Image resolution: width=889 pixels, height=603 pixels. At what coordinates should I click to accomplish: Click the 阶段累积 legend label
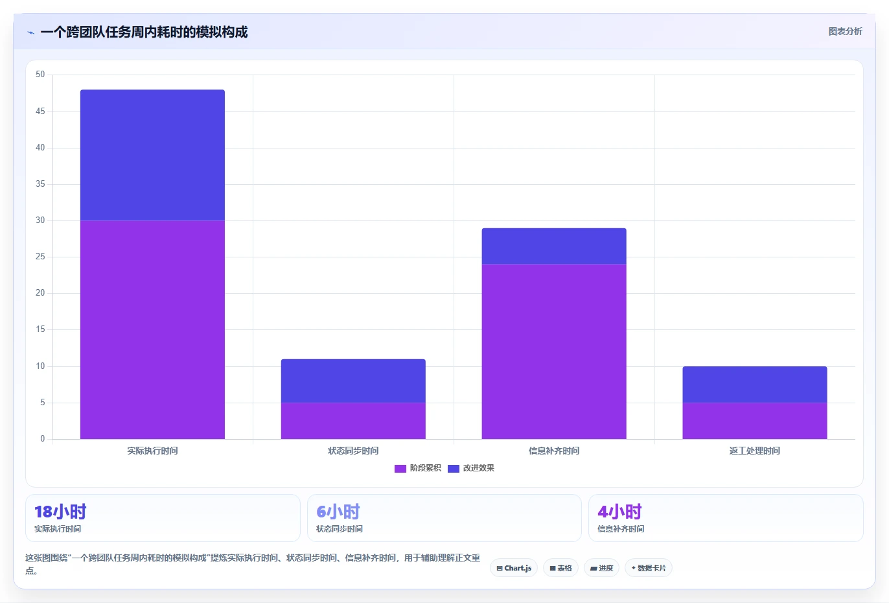[425, 468]
